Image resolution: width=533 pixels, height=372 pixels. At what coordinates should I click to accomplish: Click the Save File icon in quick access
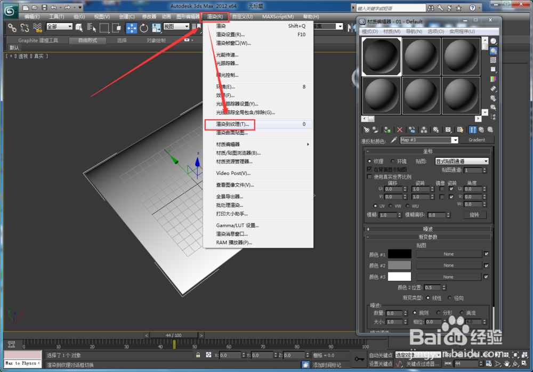[x=45, y=7]
